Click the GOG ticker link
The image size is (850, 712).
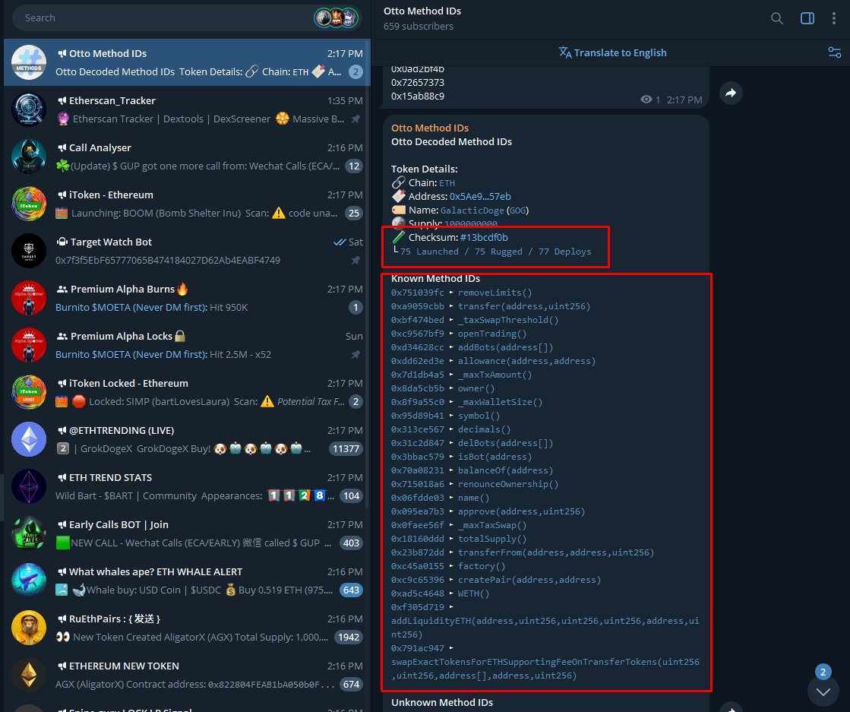518,210
